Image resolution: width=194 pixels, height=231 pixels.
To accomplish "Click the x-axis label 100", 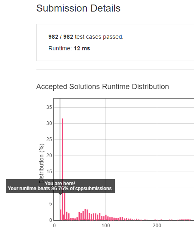I will pos(105,226).
